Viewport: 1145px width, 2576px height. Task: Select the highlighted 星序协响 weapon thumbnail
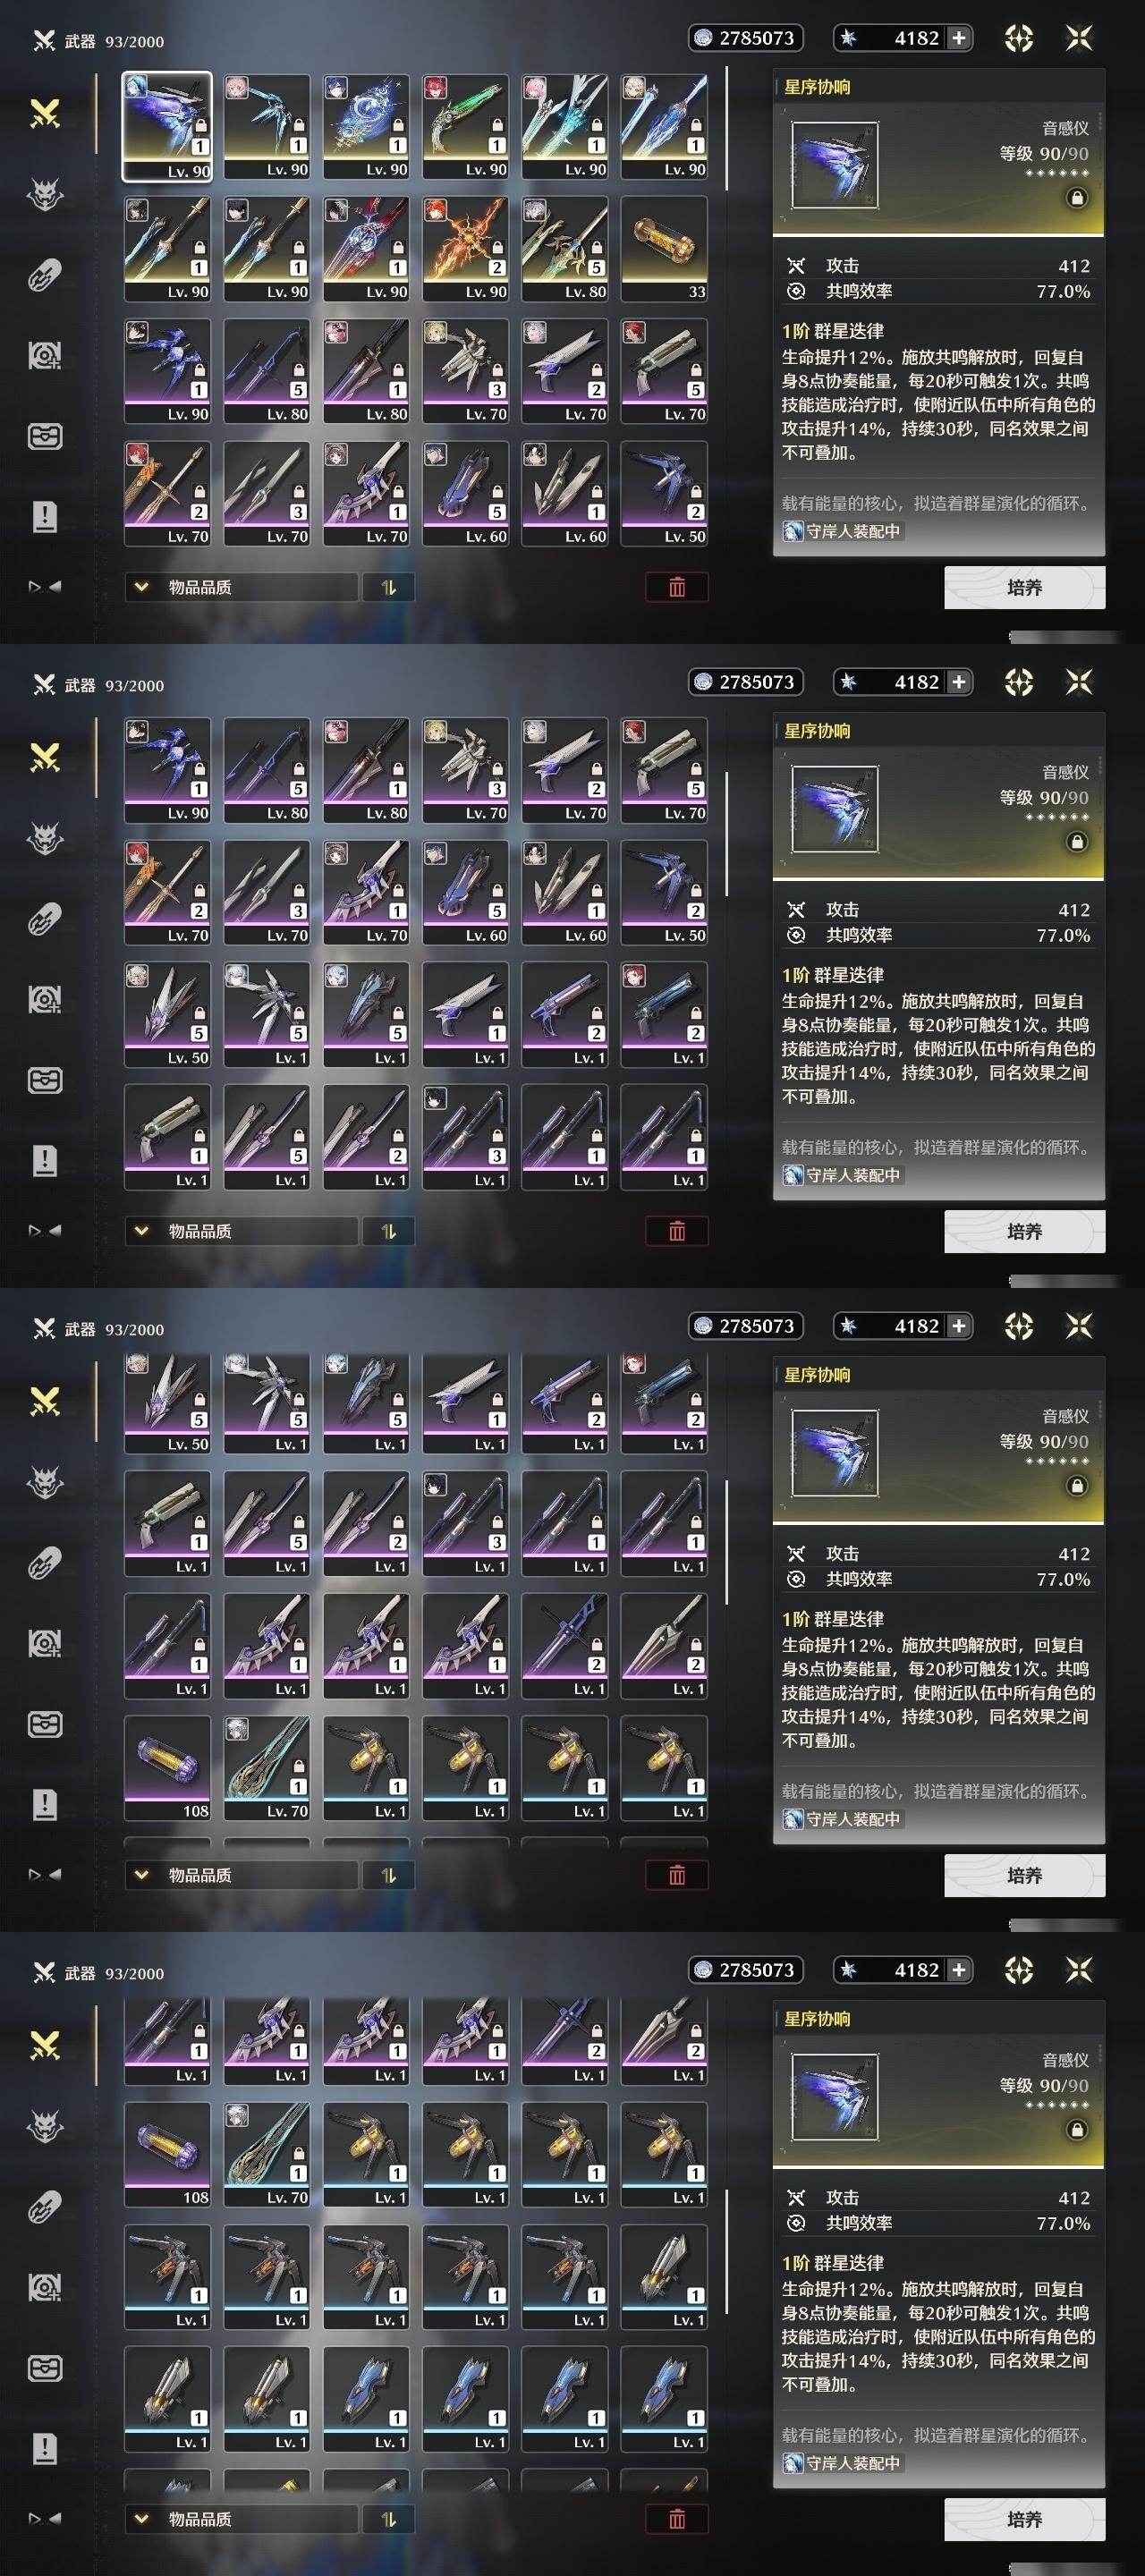click(167, 126)
